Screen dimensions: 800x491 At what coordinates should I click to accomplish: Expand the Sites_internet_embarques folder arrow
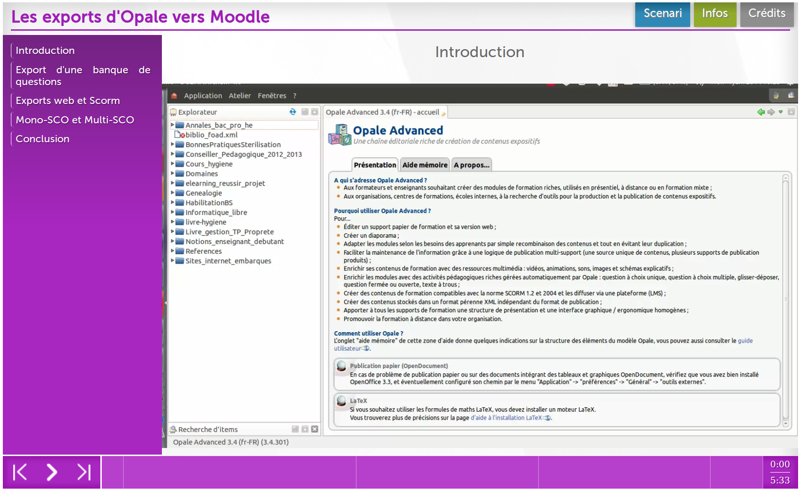[173, 261]
